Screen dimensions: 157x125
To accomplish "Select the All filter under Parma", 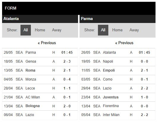I will (x=103, y=30).
